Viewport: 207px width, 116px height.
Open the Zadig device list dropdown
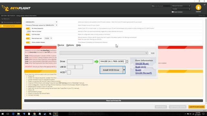(103, 53)
